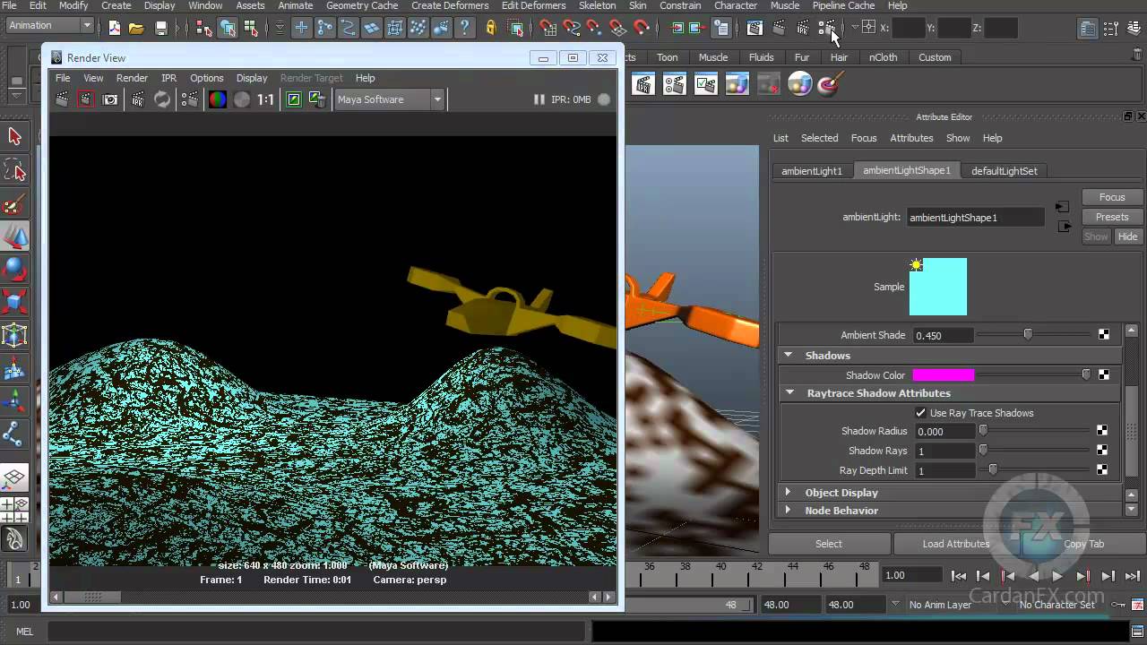Select the arrow Select tool in toolbox
Viewport: 1147px width, 645px height.
pos(14,136)
